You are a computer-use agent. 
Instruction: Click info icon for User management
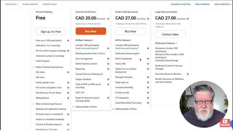click(x=108, y=59)
